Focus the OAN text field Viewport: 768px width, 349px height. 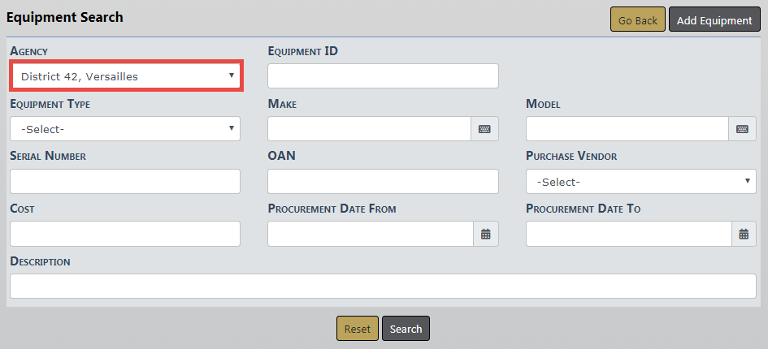(383, 182)
